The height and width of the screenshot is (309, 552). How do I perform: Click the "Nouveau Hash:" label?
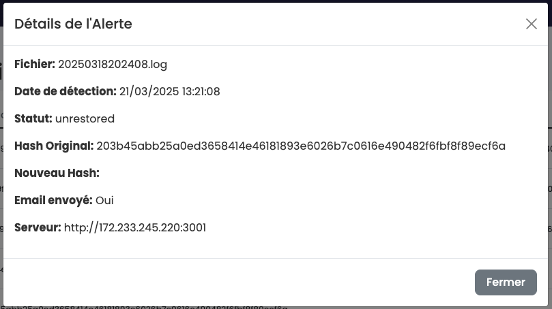point(57,174)
